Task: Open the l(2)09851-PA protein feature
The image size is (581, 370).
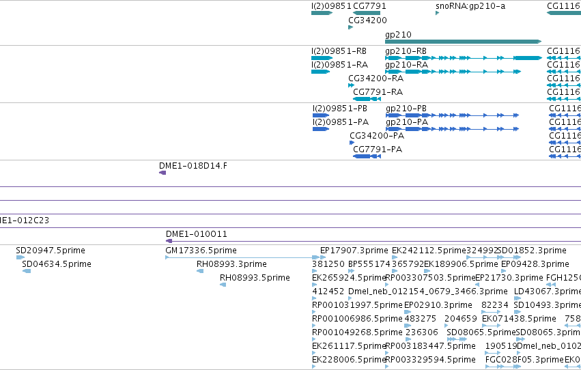Action: 321,129
